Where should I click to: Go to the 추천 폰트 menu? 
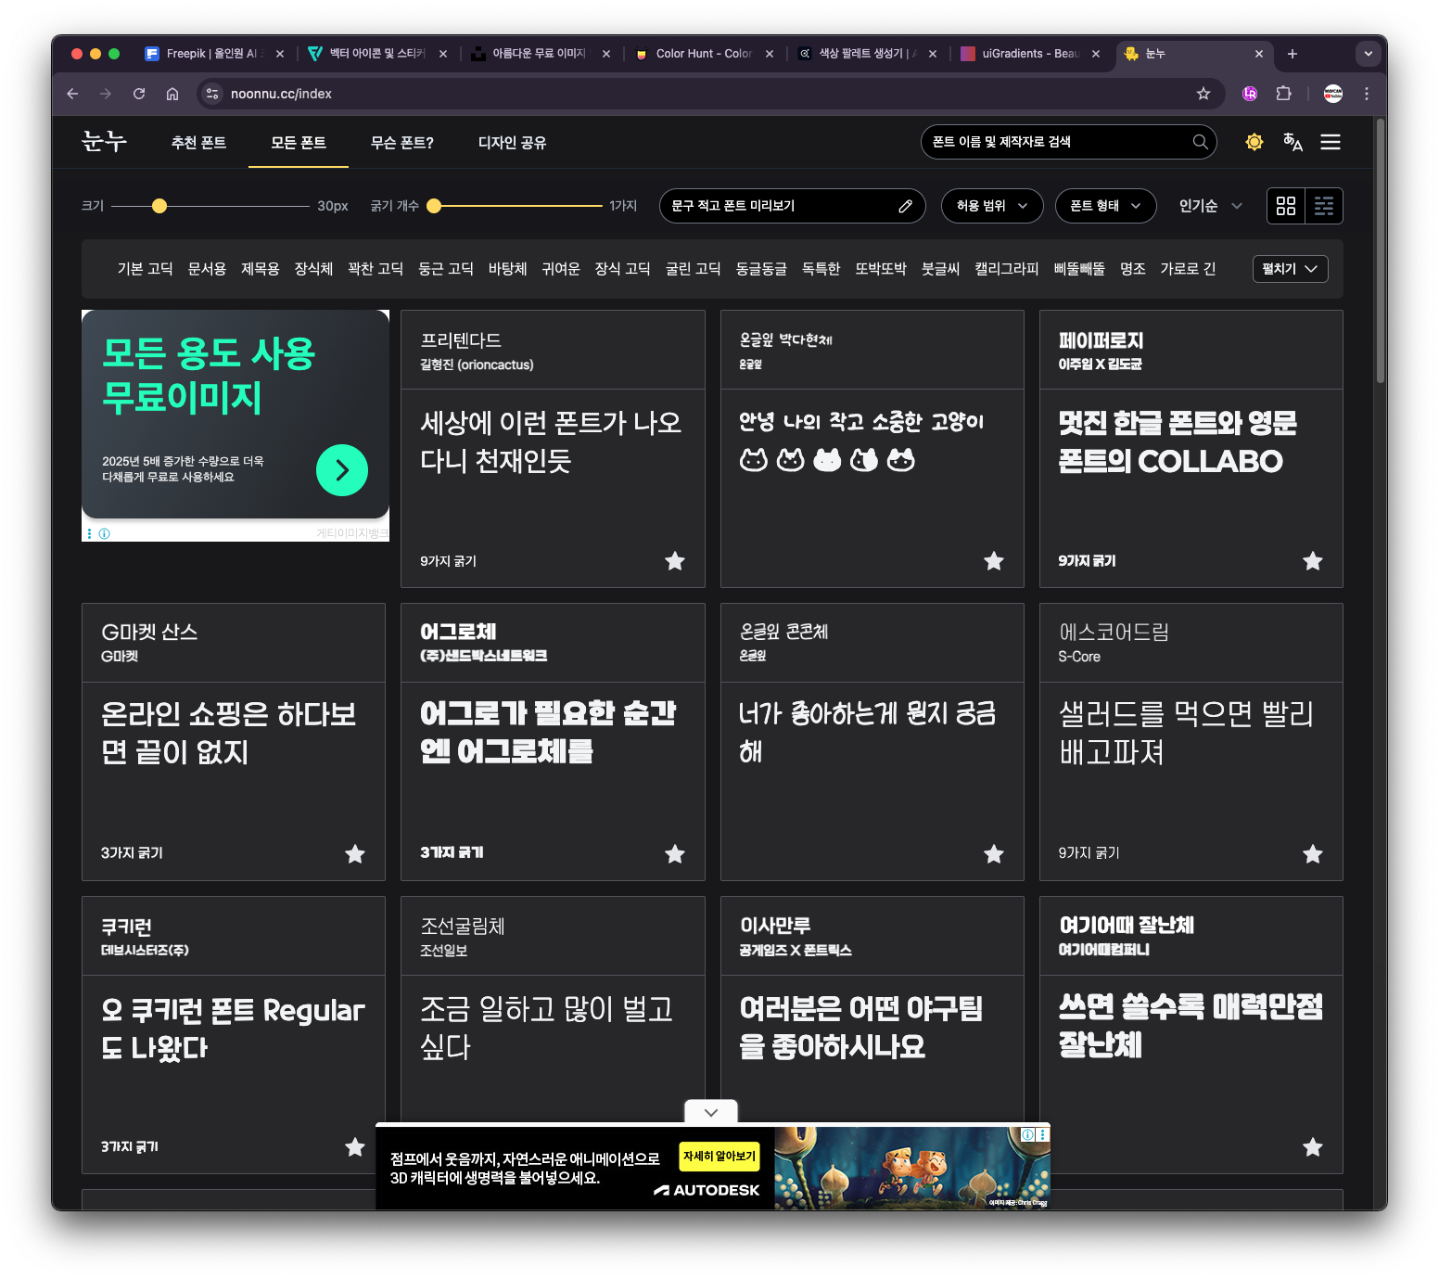(x=198, y=143)
